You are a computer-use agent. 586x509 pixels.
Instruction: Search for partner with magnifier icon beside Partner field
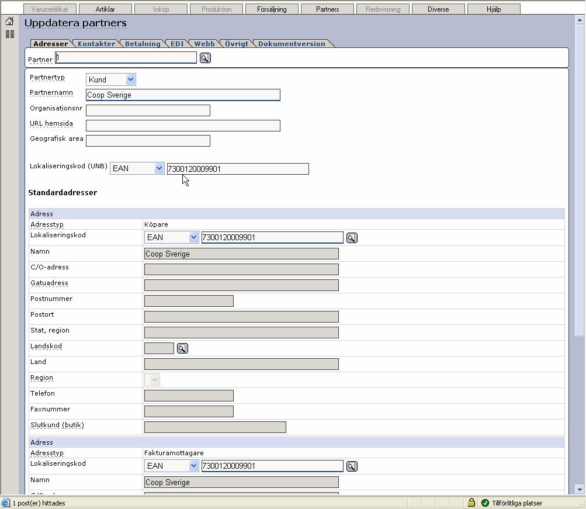pyautogui.click(x=205, y=58)
